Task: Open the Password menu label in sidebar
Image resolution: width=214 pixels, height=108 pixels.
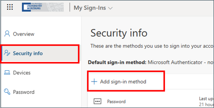Action: click(24, 92)
